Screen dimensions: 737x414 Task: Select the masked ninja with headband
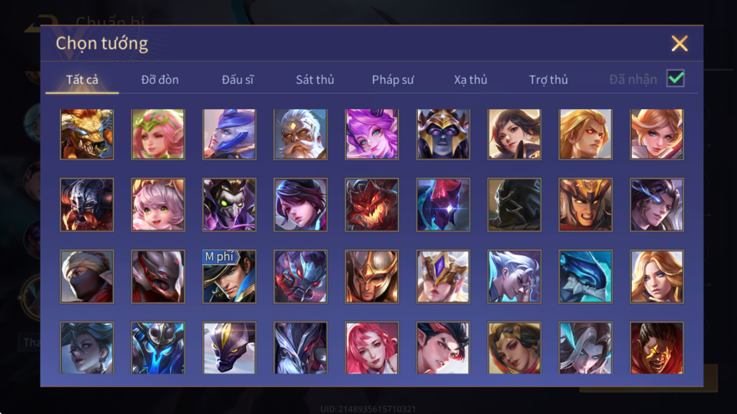[87, 276]
